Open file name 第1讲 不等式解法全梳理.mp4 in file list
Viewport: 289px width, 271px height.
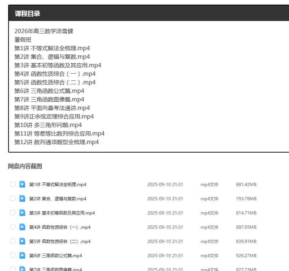pyautogui.click(x=58, y=185)
